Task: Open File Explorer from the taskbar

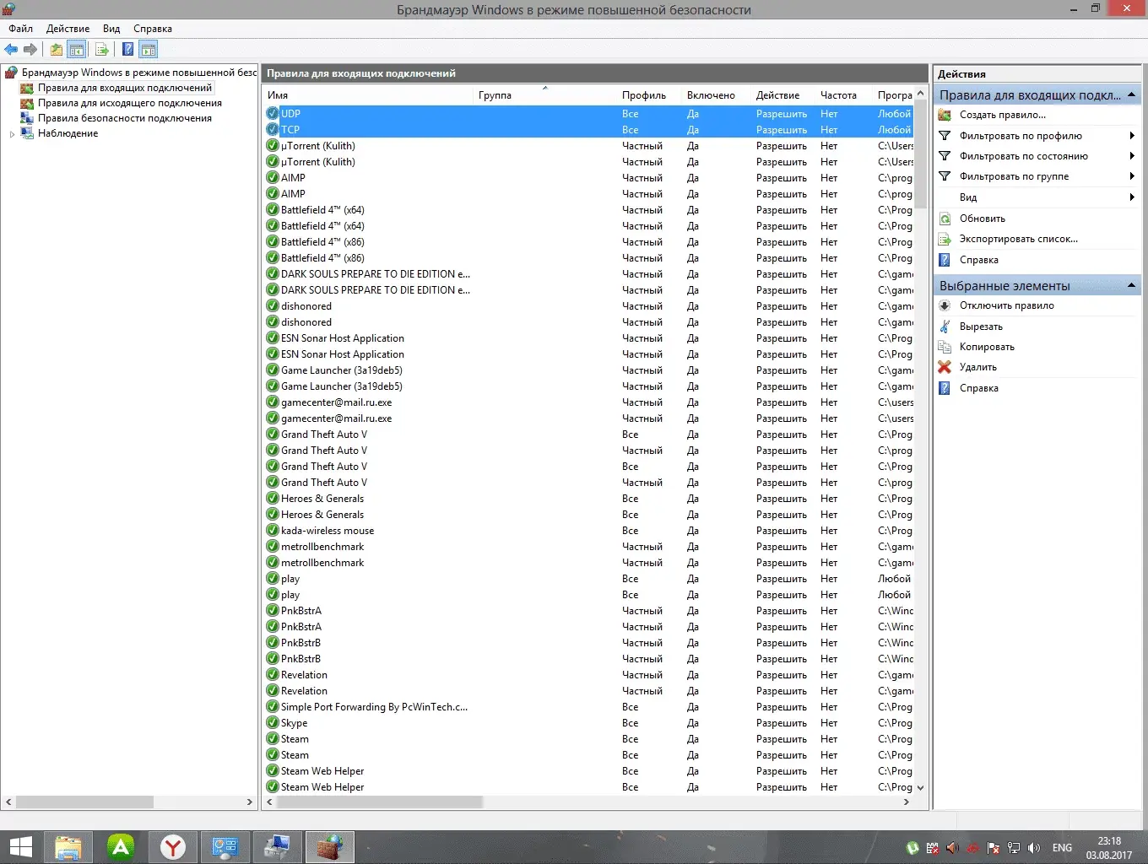Action: (x=68, y=847)
